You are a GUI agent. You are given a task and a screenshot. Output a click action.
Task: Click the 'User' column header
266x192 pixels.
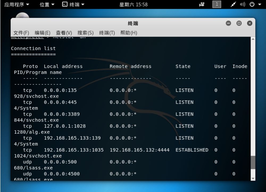click(x=220, y=66)
